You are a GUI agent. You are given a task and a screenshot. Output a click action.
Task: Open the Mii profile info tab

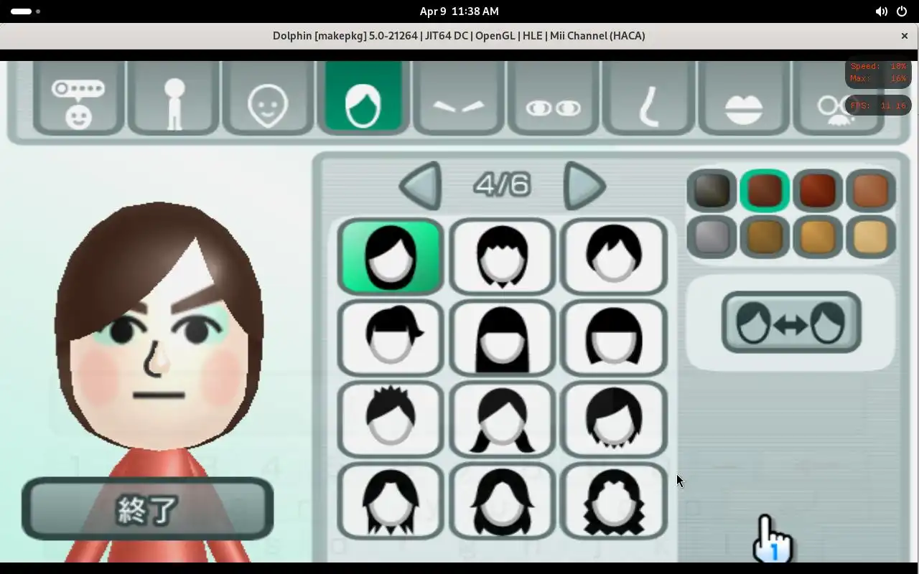point(78,98)
